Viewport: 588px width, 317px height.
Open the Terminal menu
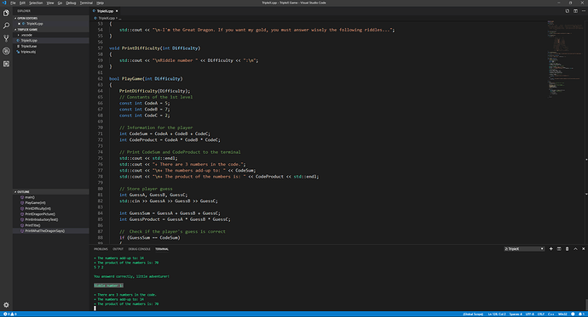coord(86,3)
